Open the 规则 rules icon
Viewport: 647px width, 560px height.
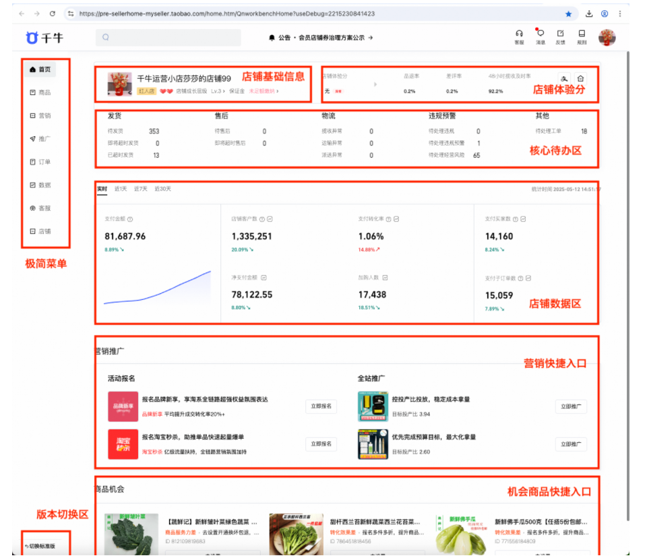[582, 37]
